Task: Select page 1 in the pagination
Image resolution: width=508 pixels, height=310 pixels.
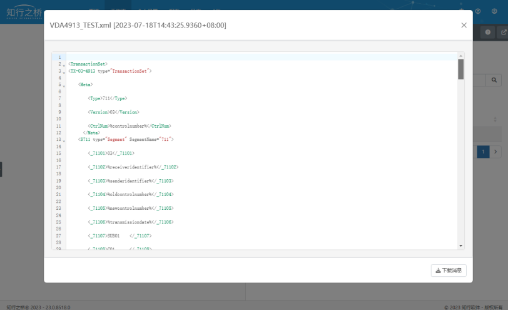Action: pyautogui.click(x=483, y=152)
